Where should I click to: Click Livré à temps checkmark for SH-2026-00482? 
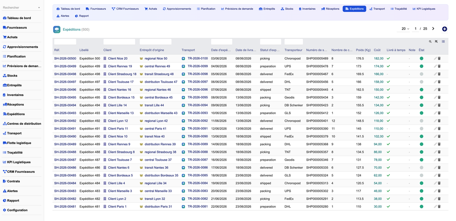point(388,199)
